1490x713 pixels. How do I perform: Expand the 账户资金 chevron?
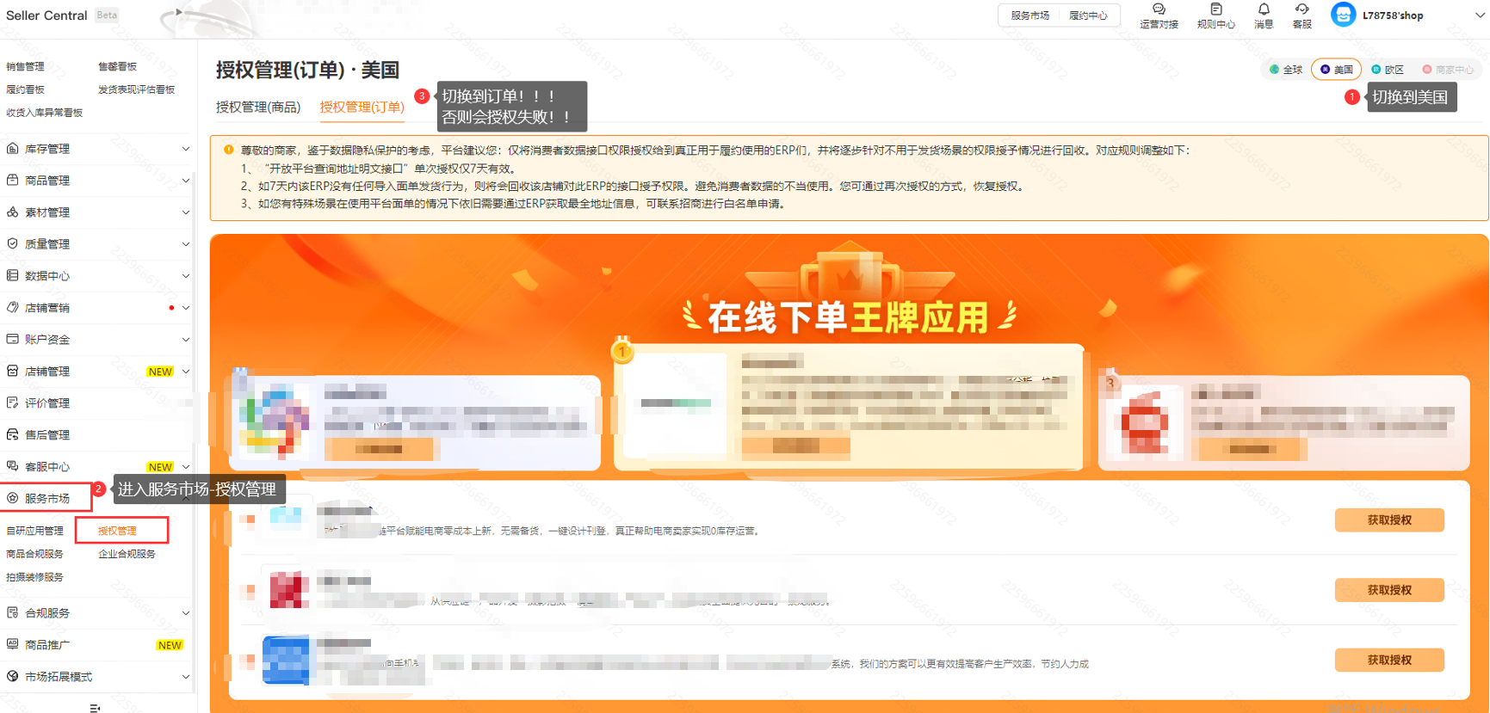(185, 340)
